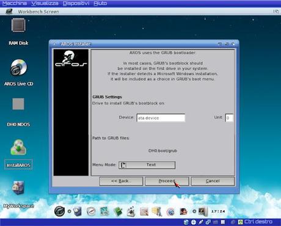Click the VirtualBox optical disc status icon
The width and height of the screenshot is (281, 226).
pos(194,222)
